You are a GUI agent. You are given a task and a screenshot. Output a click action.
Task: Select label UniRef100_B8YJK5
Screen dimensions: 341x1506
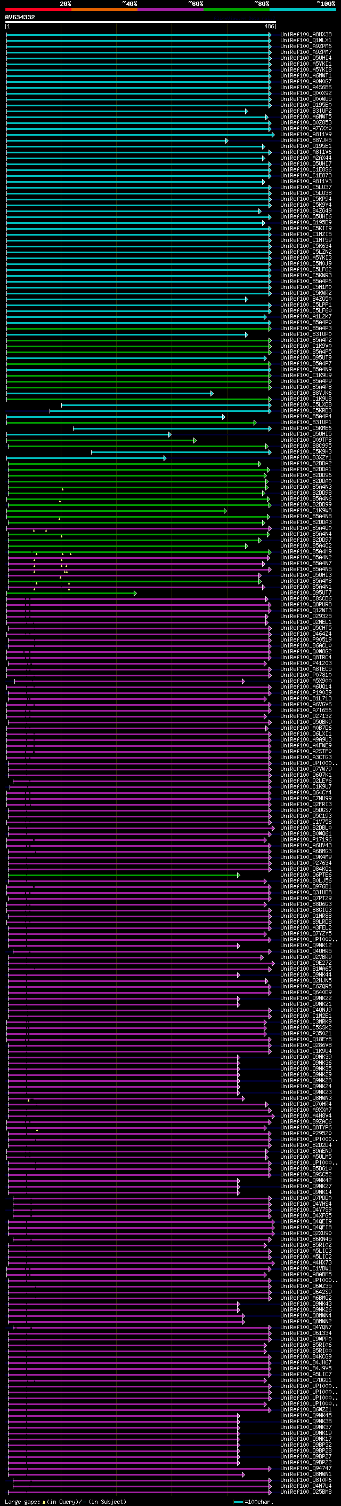pyautogui.click(x=306, y=141)
